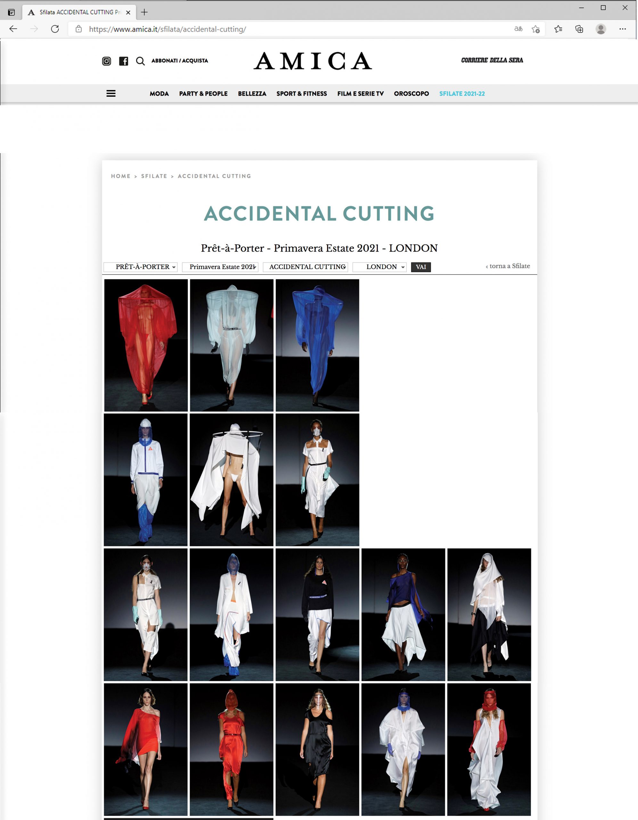Open the red one-shoulder mini dress photo

[146, 750]
